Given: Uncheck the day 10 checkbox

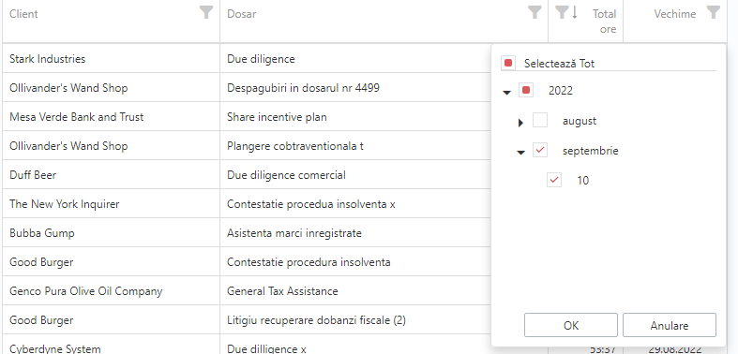Looking at the screenshot, I should click(x=554, y=180).
